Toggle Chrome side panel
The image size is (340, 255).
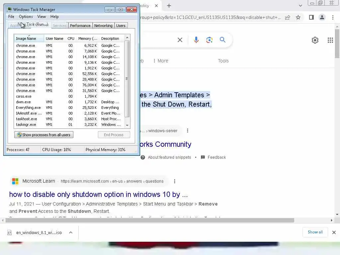pyautogui.click(x=311, y=17)
